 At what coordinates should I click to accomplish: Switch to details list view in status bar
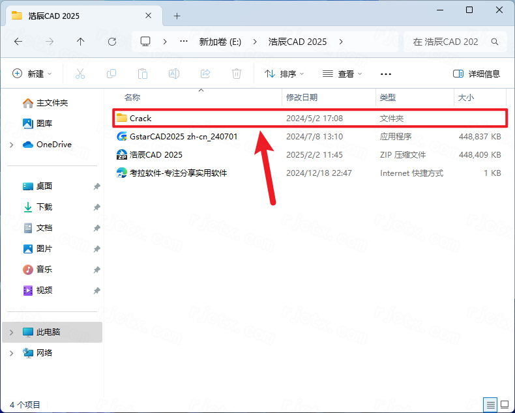(x=490, y=405)
